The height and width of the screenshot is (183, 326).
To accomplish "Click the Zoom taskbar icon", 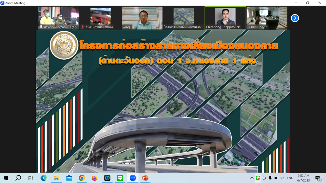I will click(133, 178).
